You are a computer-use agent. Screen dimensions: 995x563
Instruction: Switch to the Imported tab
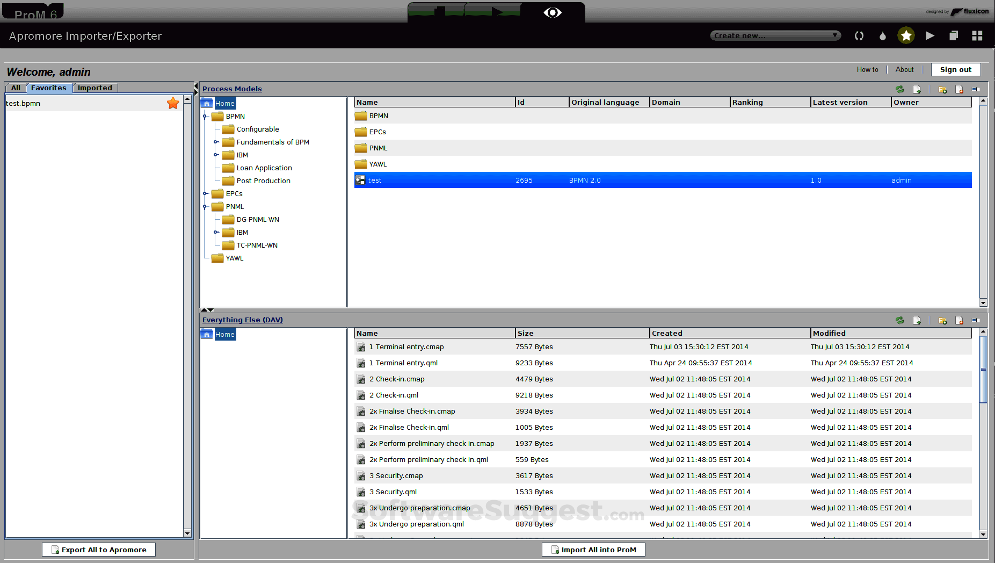[x=95, y=88]
